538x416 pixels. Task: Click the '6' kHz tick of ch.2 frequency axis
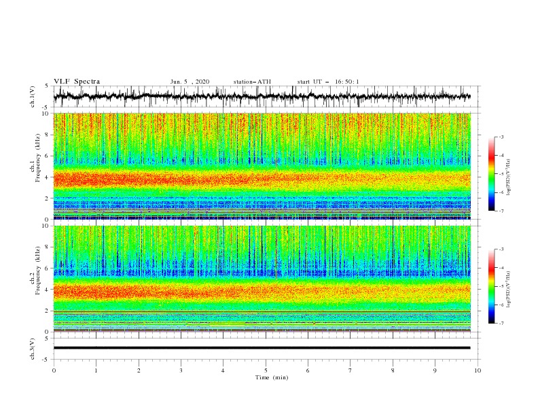[48, 268]
